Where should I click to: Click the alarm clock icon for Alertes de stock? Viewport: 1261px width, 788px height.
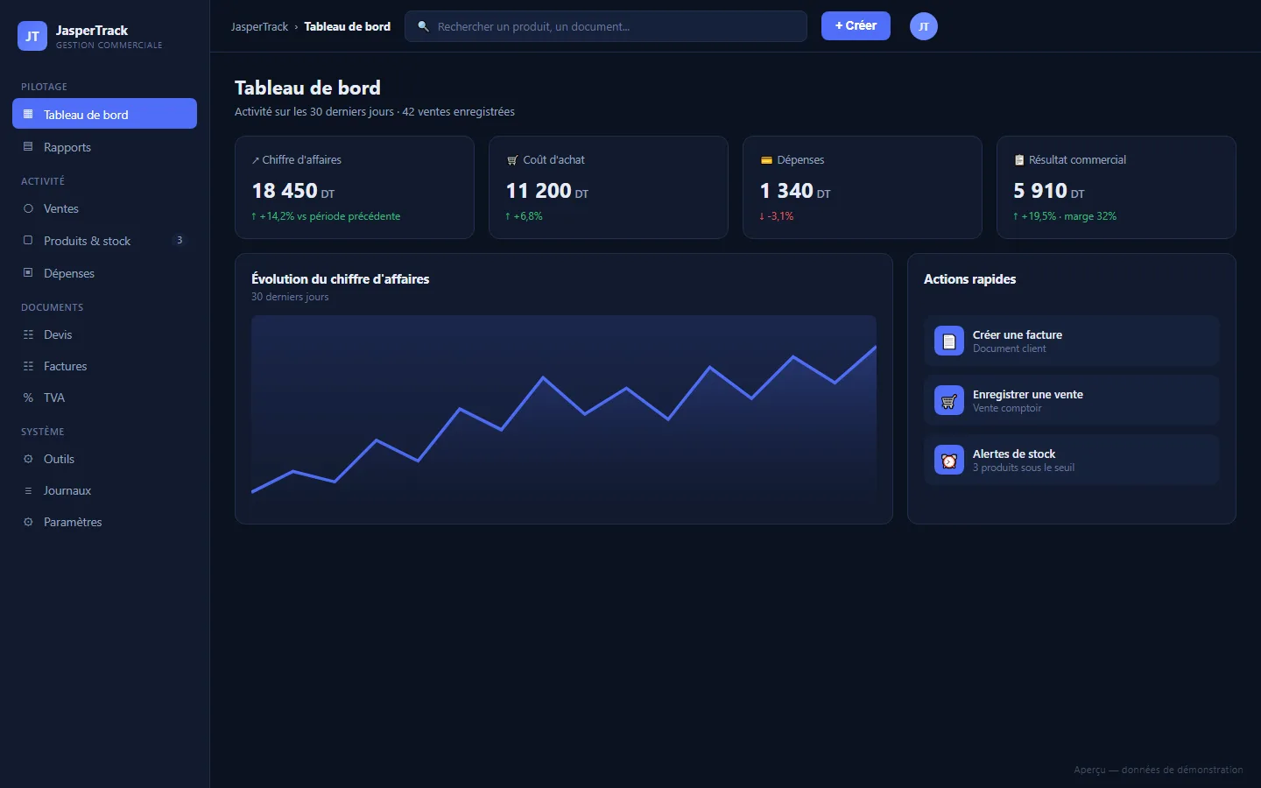949,460
